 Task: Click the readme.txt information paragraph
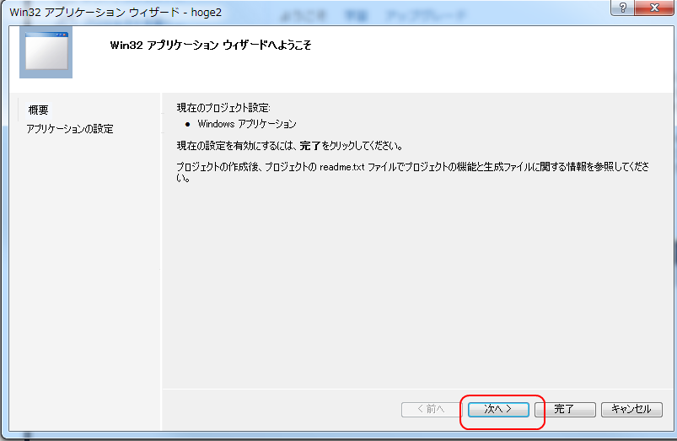412,172
